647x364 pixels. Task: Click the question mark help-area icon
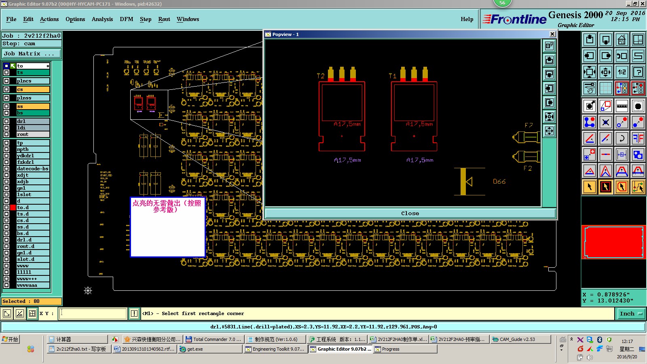click(x=638, y=72)
